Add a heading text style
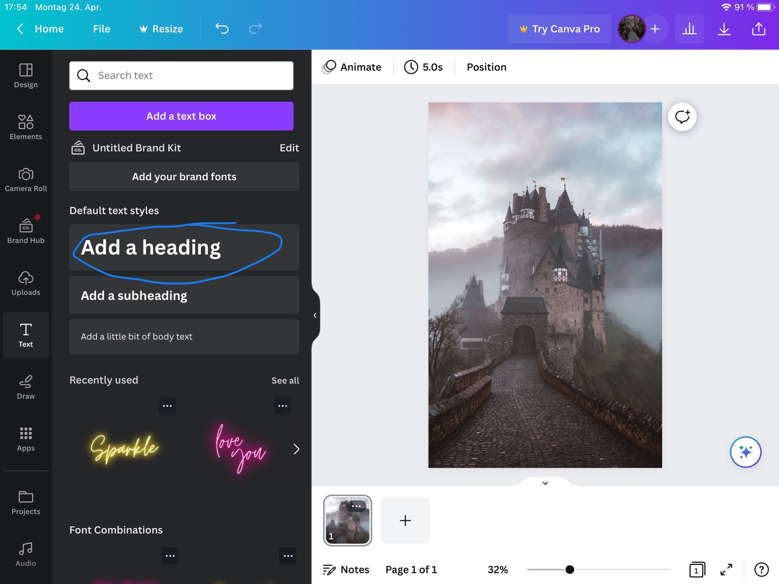This screenshot has height=584, width=779. [x=184, y=247]
